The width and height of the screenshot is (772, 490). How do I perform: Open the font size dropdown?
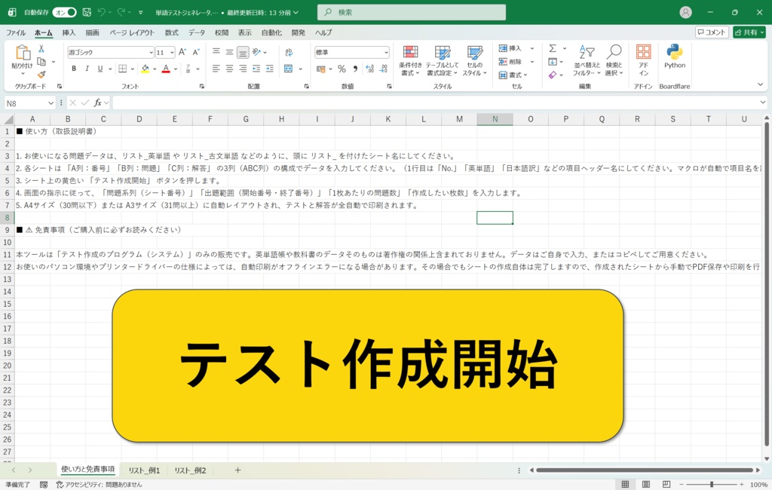coord(172,52)
